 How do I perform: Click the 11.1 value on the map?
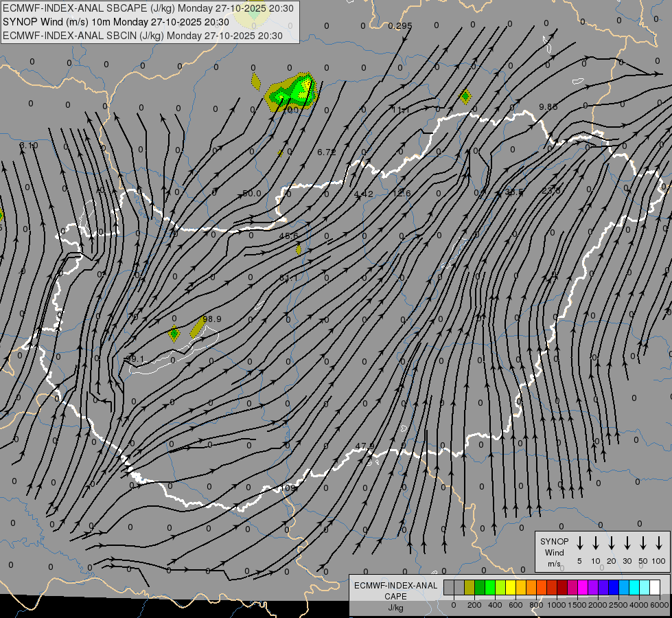pyautogui.click(x=401, y=111)
